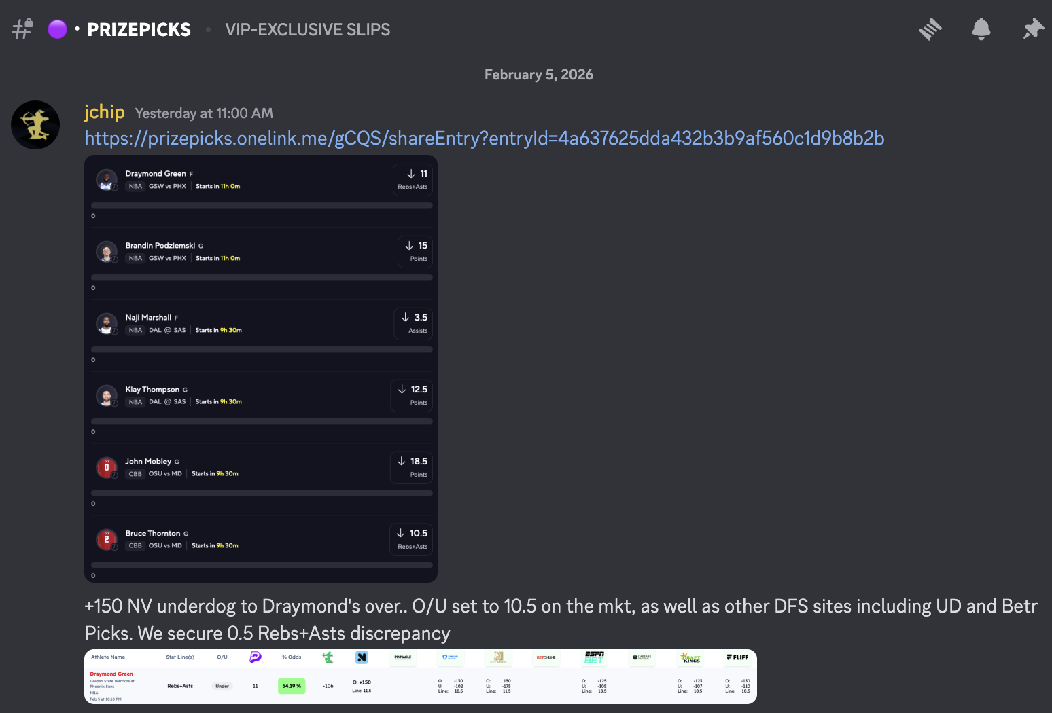Click the purple circle emoji in channel name
The image size is (1052, 713).
click(58, 29)
